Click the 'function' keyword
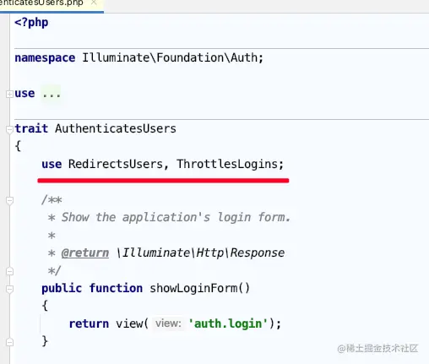The image size is (429, 364). [116, 288]
